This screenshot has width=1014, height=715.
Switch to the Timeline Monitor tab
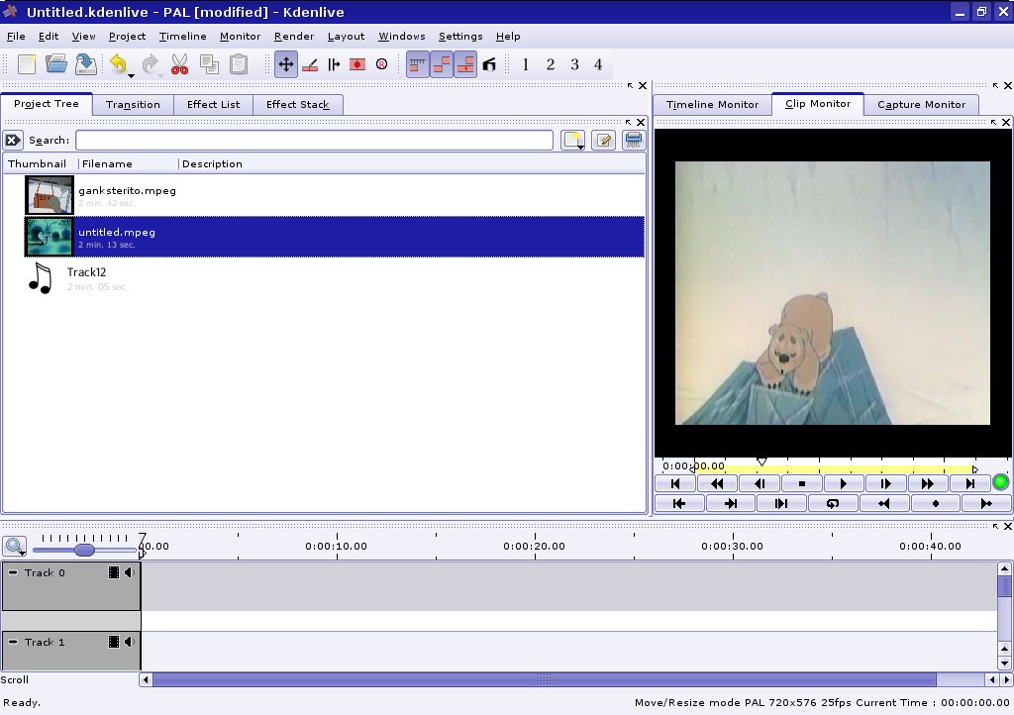712,104
